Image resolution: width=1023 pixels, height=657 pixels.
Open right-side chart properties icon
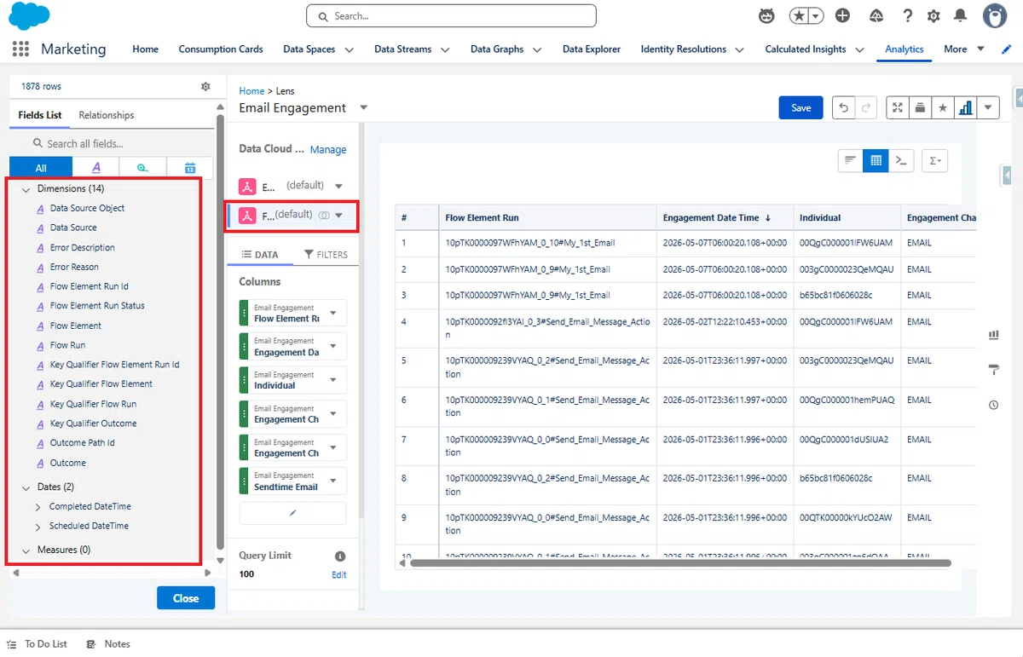(993, 335)
